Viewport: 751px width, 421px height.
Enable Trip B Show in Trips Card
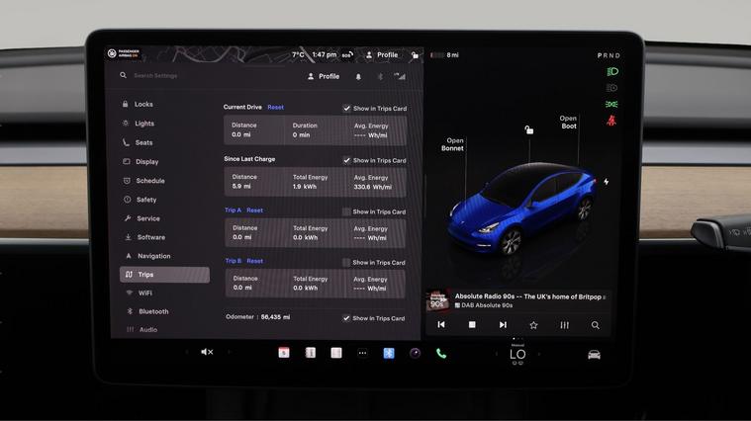point(347,263)
